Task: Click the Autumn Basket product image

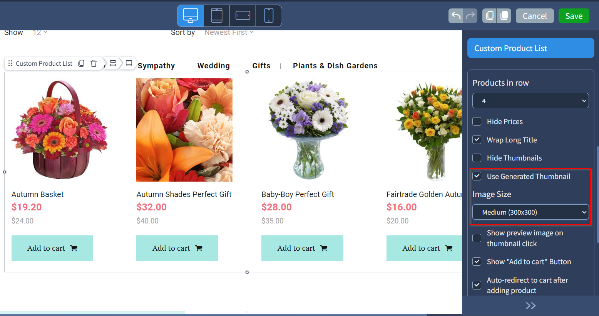Action: pyautogui.click(x=60, y=130)
